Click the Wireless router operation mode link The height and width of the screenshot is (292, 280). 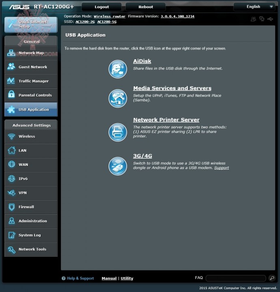coord(110,16)
